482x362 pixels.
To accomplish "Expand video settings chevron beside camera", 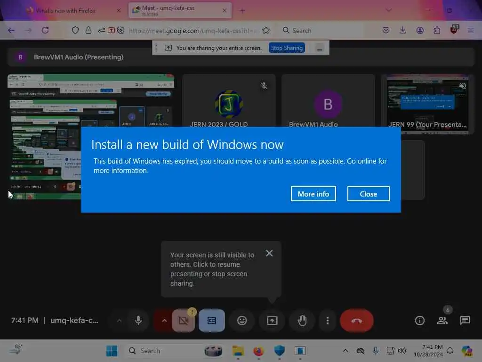I will pyautogui.click(x=164, y=321).
